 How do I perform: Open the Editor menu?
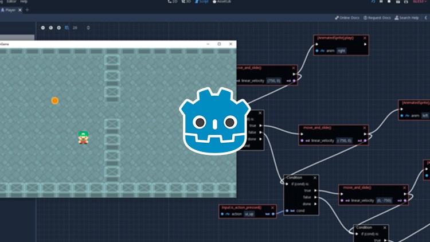11,2
